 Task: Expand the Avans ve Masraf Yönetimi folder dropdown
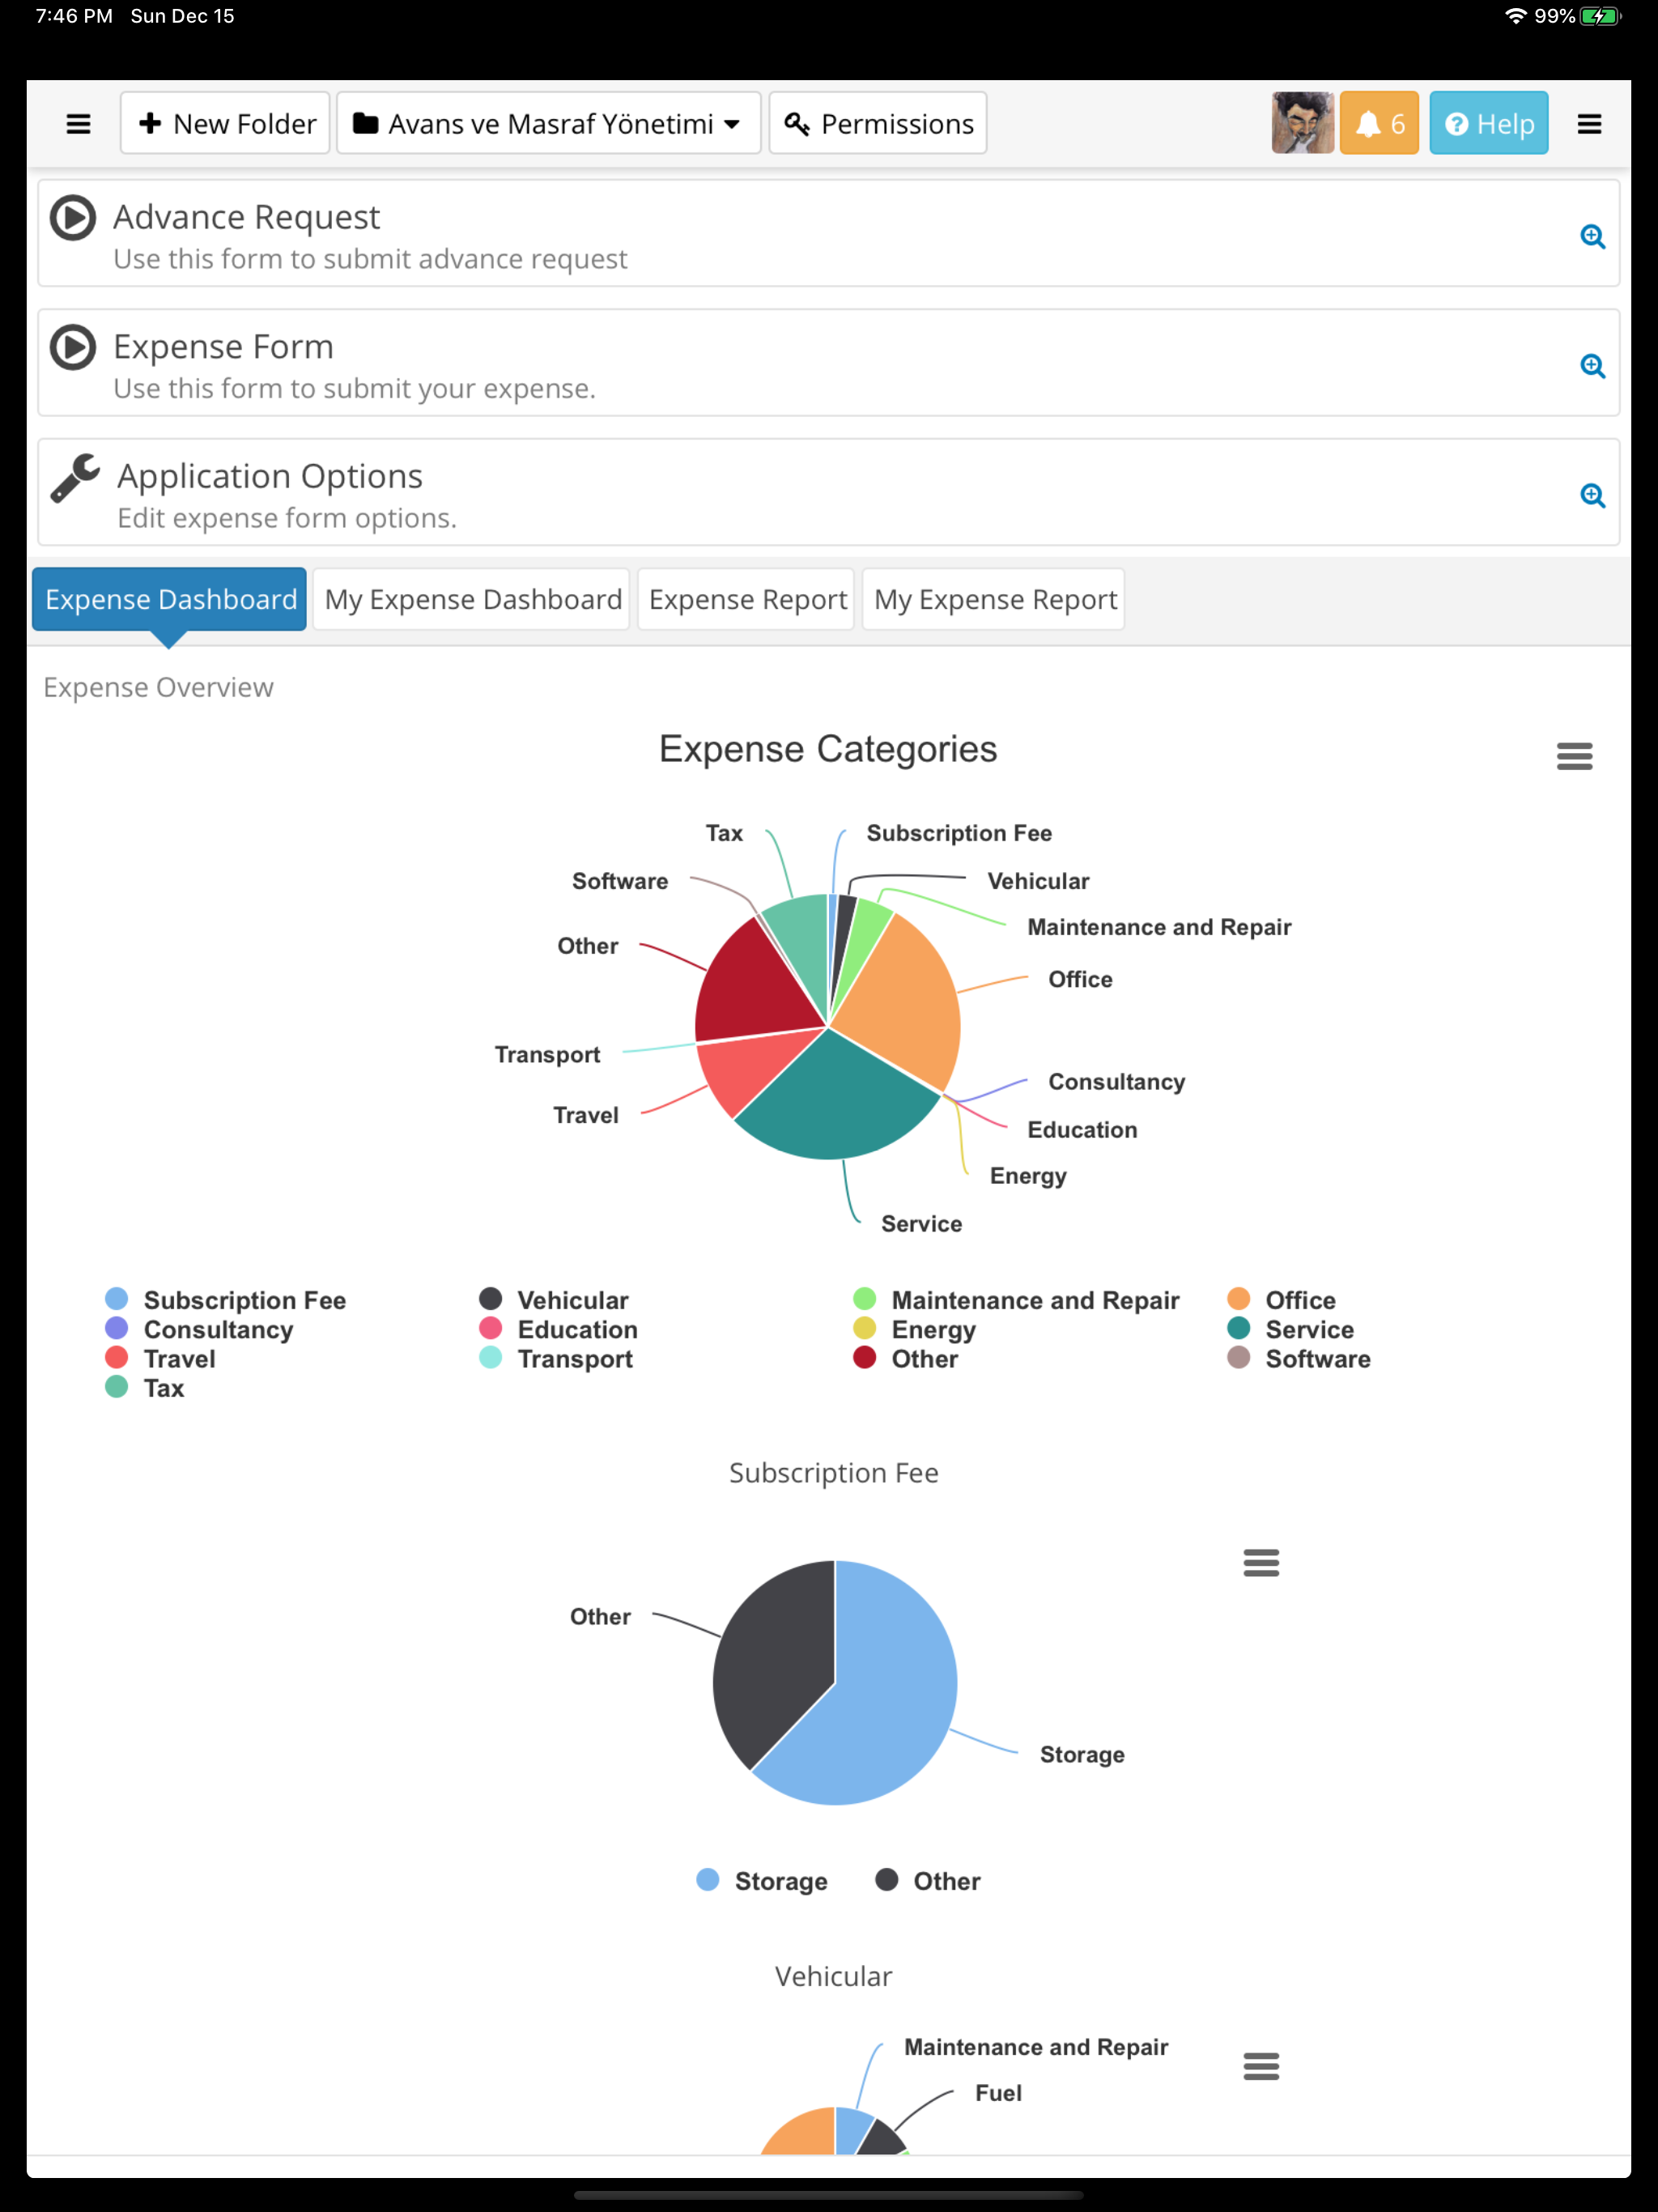click(548, 123)
